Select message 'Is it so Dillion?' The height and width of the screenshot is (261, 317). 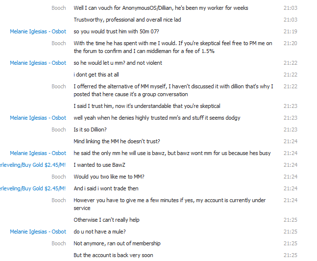tap(90, 130)
